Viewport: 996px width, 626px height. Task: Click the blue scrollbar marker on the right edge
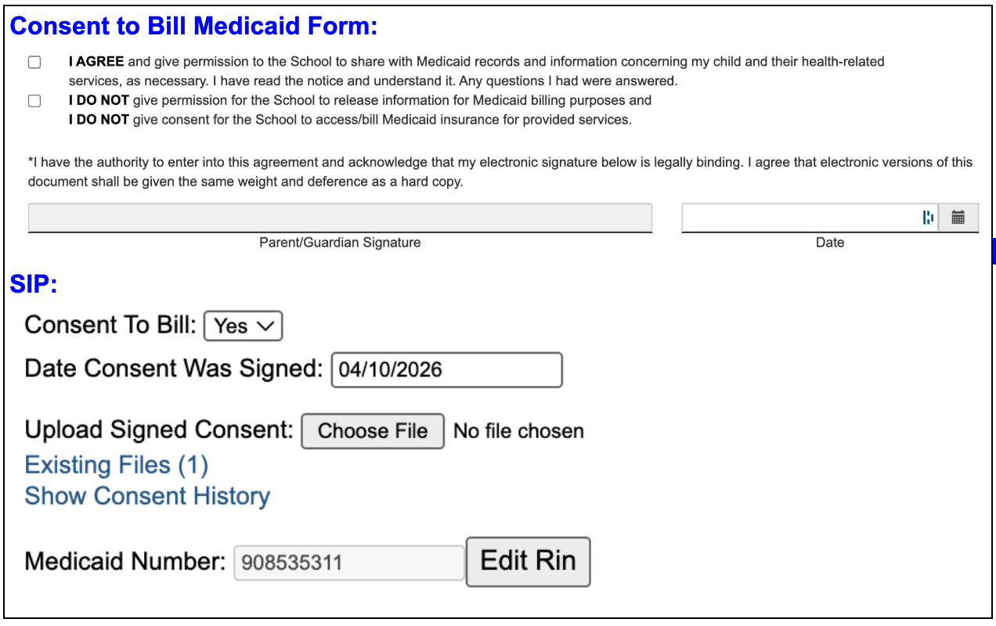click(x=992, y=250)
